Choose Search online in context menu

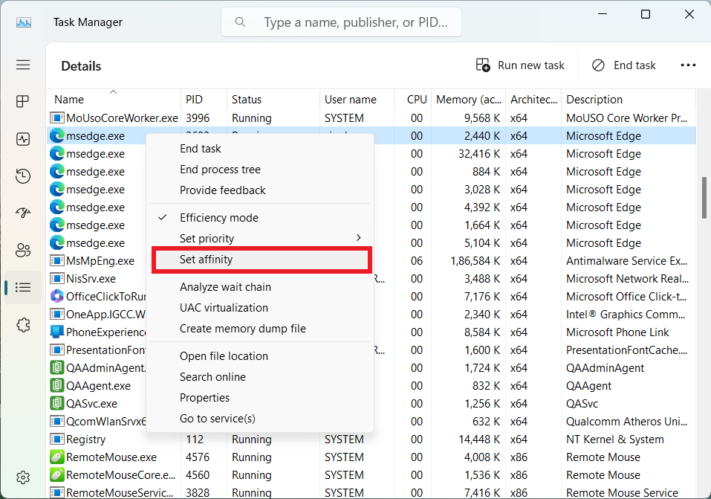[x=261, y=377]
